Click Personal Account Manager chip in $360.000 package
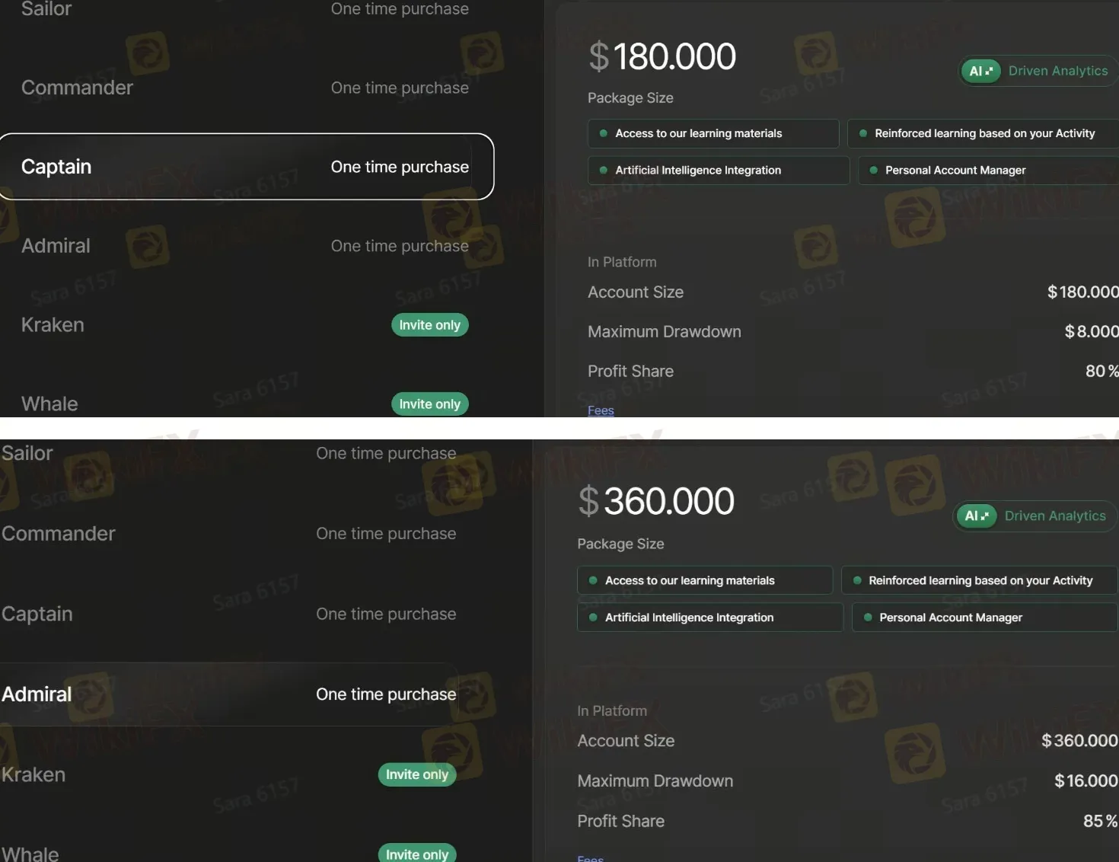 click(x=984, y=617)
